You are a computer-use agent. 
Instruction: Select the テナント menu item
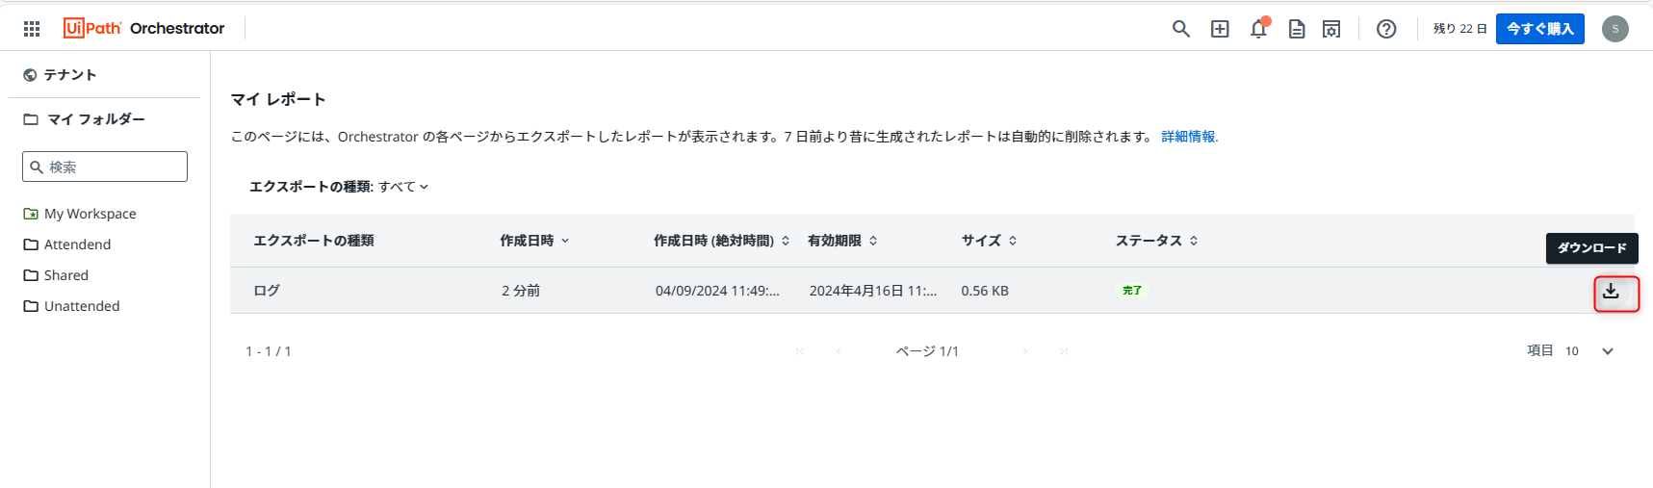[x=69, y=75]
